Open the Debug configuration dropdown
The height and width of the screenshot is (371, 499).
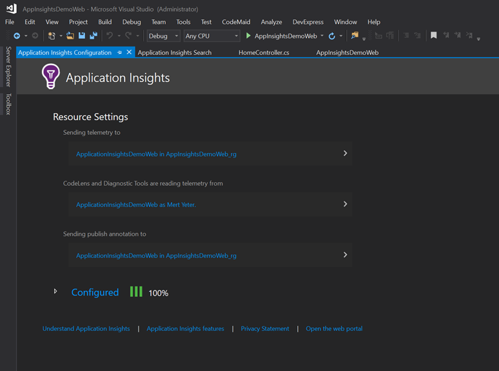(164, 36)
